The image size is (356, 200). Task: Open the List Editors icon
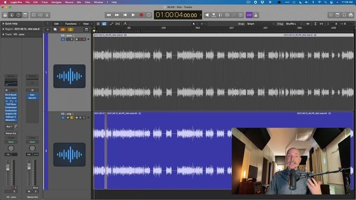click(331, 15)
